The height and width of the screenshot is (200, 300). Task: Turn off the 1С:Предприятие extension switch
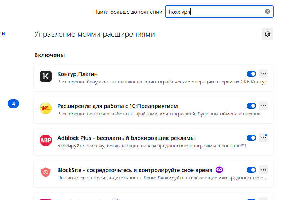tap(251, 106)
